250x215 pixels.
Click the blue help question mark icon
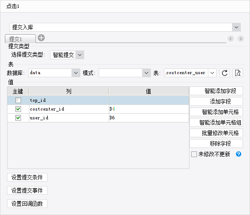(x=239, y=154)
